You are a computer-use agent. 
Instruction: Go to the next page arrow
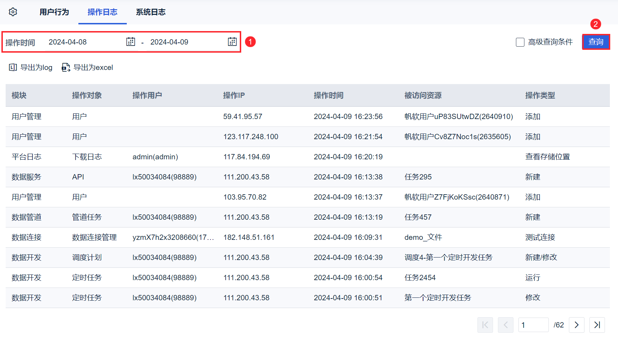(576, 325)
